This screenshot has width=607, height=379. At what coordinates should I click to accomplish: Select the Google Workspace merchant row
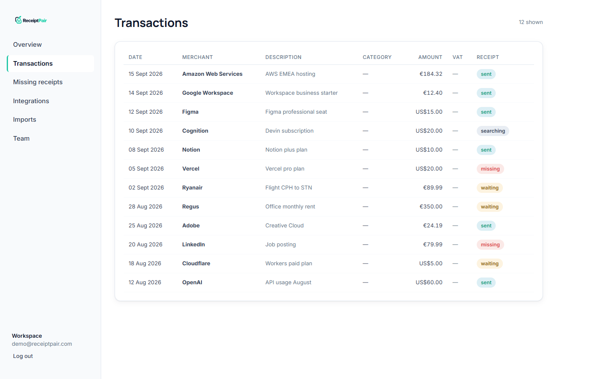[x=329, y=93]
